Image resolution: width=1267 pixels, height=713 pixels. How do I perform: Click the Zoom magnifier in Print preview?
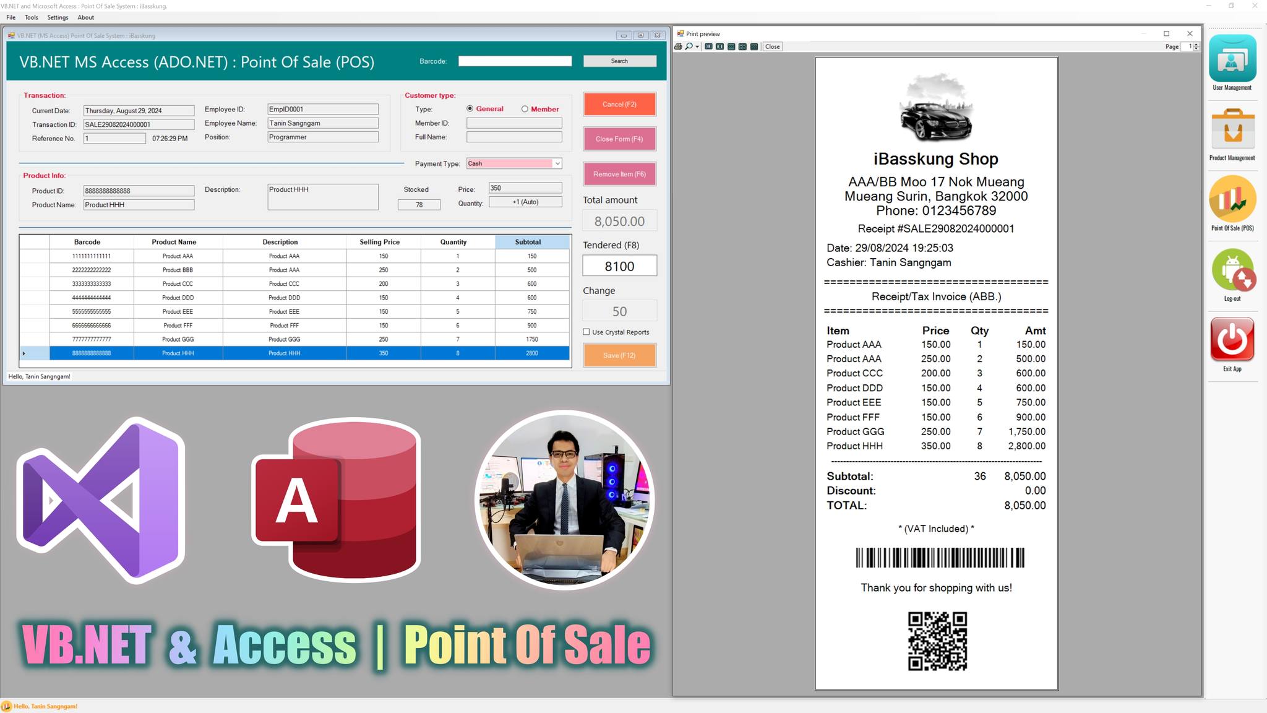point(689,46)
